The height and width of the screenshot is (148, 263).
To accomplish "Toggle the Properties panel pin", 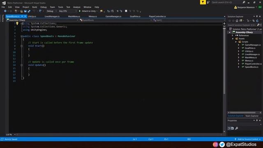I will [257, 120].
